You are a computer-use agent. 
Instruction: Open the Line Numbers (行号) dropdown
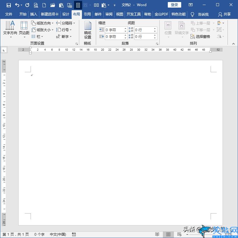(x=64, y=30)
